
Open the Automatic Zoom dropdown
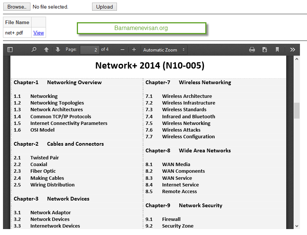pyautogui.click(x=164, y=50)
